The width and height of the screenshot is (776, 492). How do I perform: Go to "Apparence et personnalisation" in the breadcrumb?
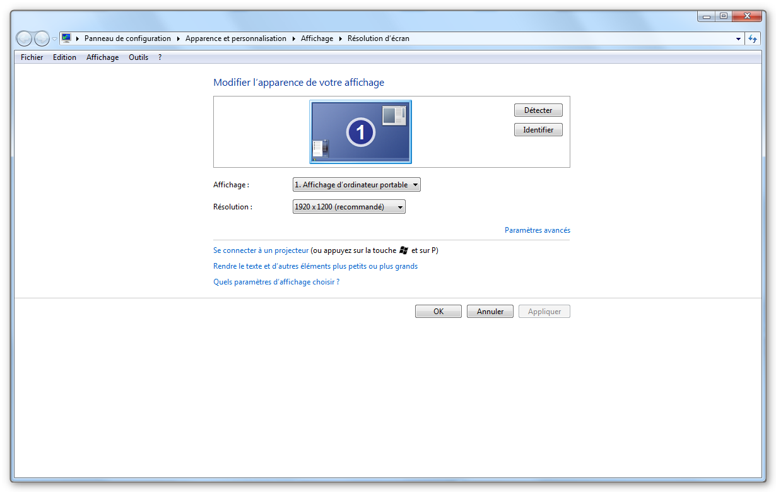[x=235, y=38]
